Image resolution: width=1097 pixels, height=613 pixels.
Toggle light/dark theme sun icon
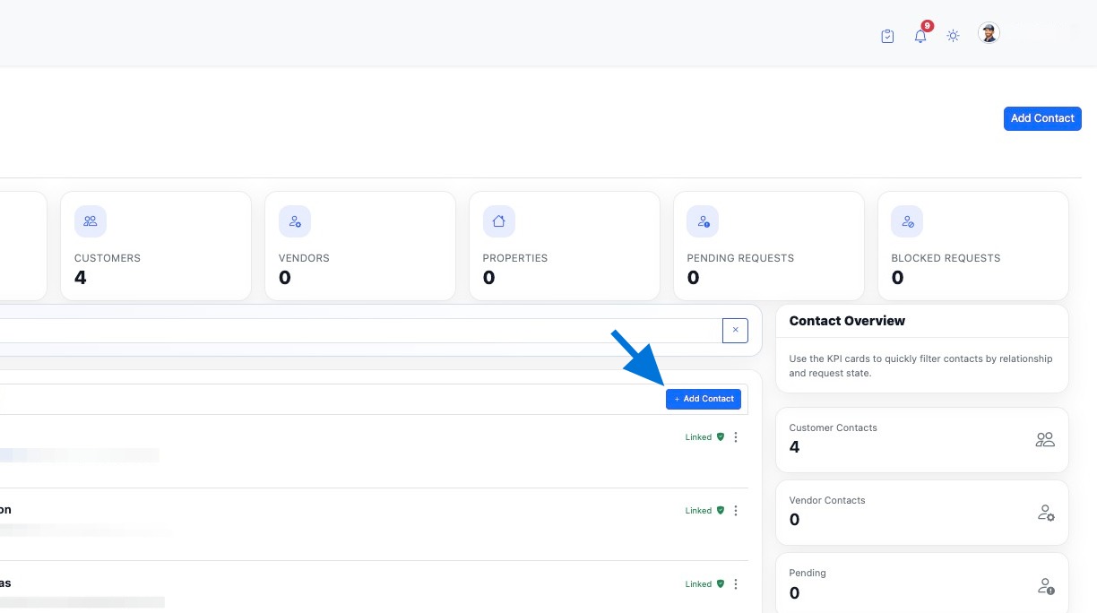pos(953,36)
